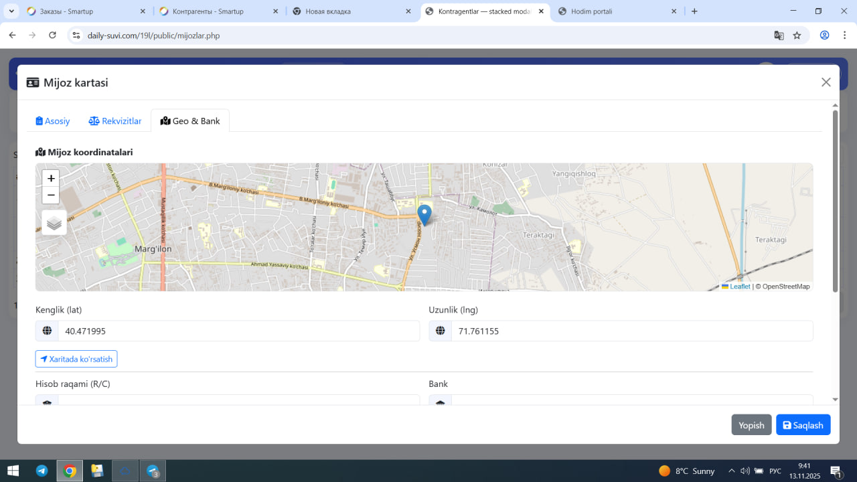Click the blue location marker on map
The image size is (857, 482).
point(424,214)
